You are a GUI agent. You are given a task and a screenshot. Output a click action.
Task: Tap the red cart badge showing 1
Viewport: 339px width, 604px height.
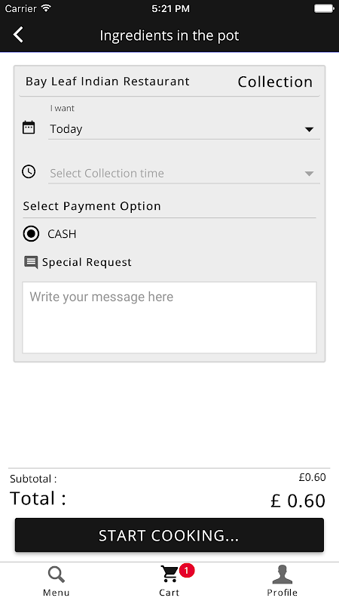tap(187, 571)
